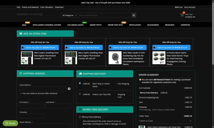214x128 pixels.
Task: Go to Your Account
Action: click(x=190, y=7)
